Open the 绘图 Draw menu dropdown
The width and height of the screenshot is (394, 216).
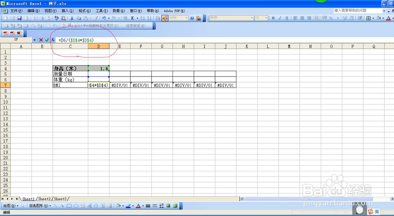(11, 206)
